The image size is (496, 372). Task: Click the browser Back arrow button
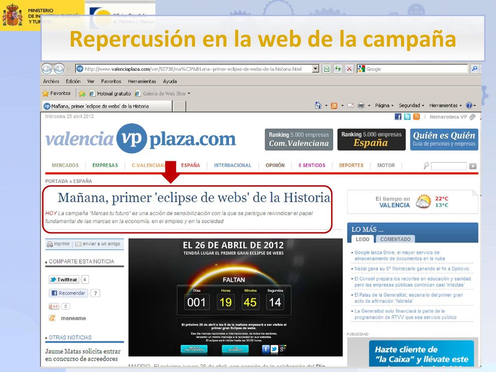47,69
